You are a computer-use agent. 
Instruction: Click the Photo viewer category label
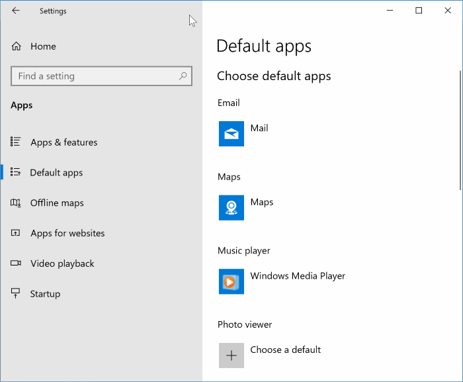[x=245, y=324]
